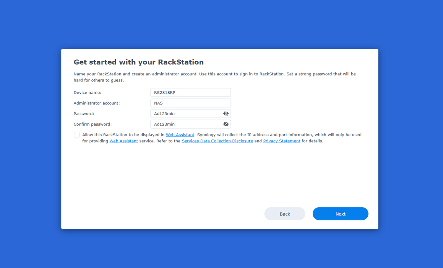This screenshot has height=268, width=443.
Task: Open the Privacy Statement link
Action: (282, 141)
